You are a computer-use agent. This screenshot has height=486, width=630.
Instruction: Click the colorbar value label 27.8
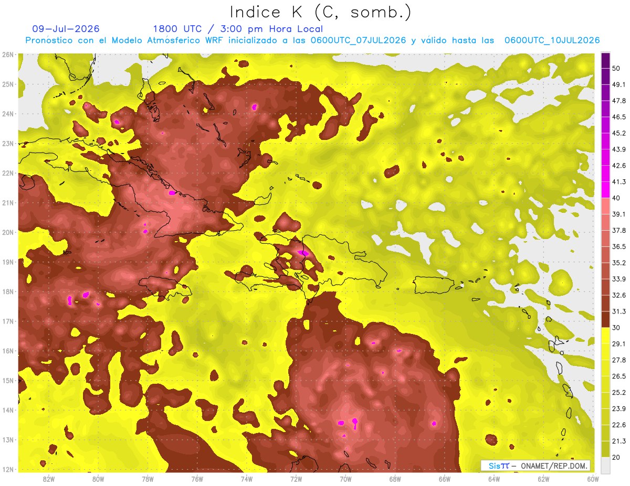point(618,360)
